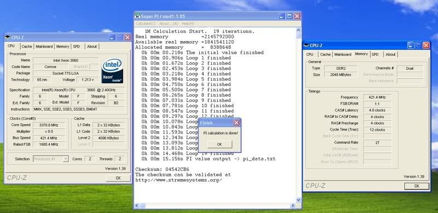Click the Loop 1 finished line

tap(186, 58)
